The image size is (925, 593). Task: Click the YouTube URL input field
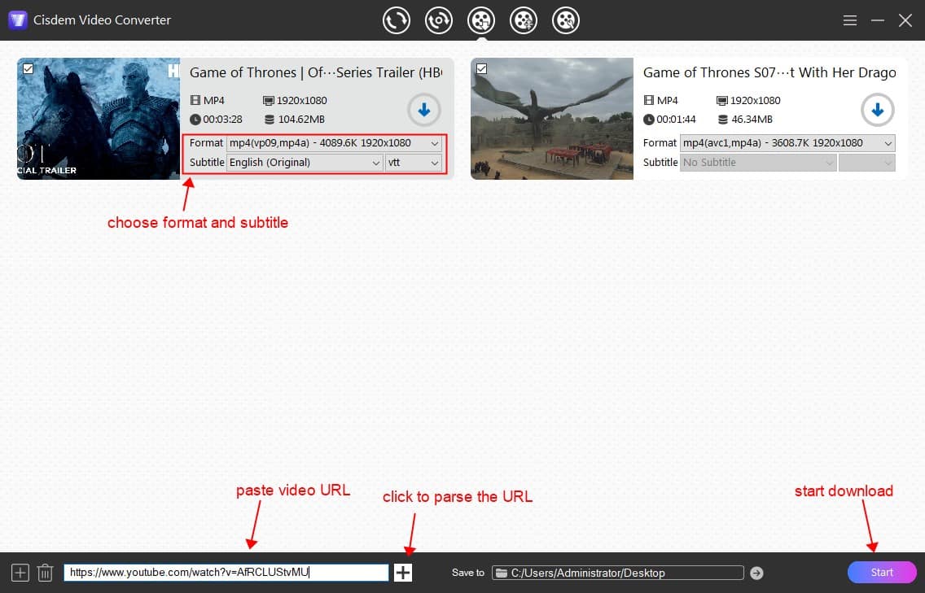pos(226,573)
